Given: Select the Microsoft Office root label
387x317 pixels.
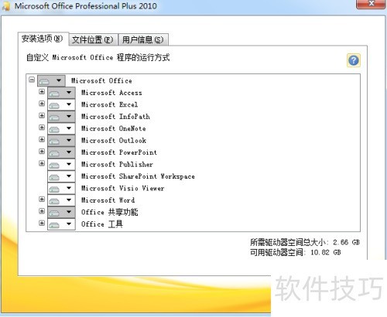Looking at the screenshot, I should pyautogui.click(x=101, y=80).
